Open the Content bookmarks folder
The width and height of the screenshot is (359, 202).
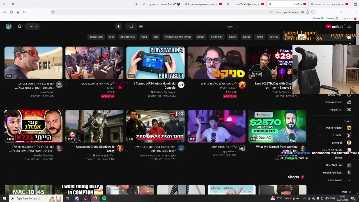(332, 19)
